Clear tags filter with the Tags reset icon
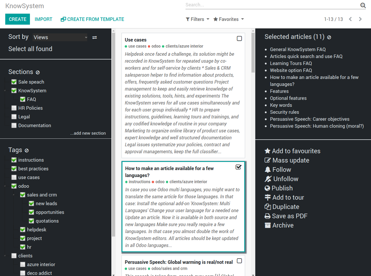 27,150
